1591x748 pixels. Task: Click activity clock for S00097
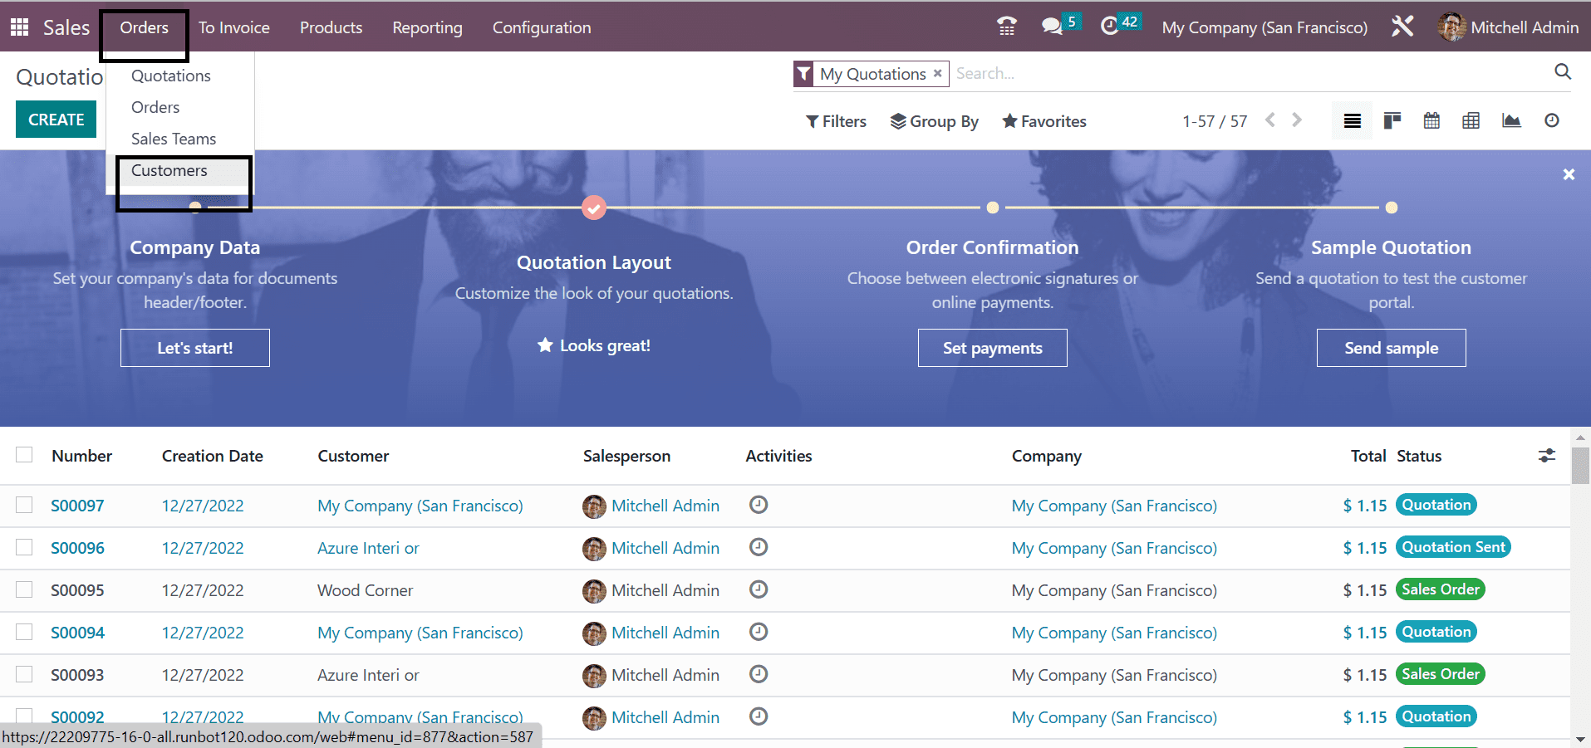coord(759,504)
